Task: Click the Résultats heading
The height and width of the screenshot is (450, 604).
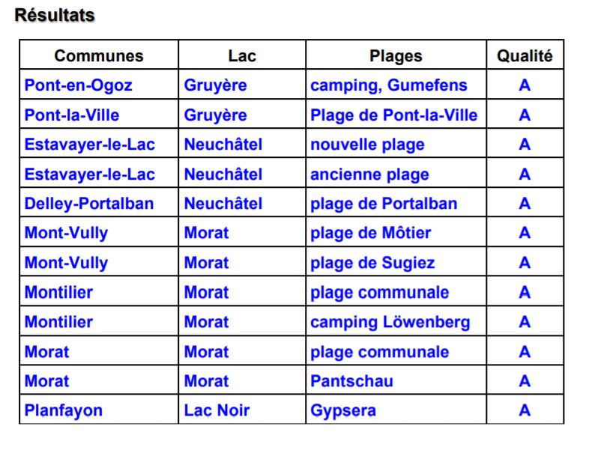Action: click(55, 15)
